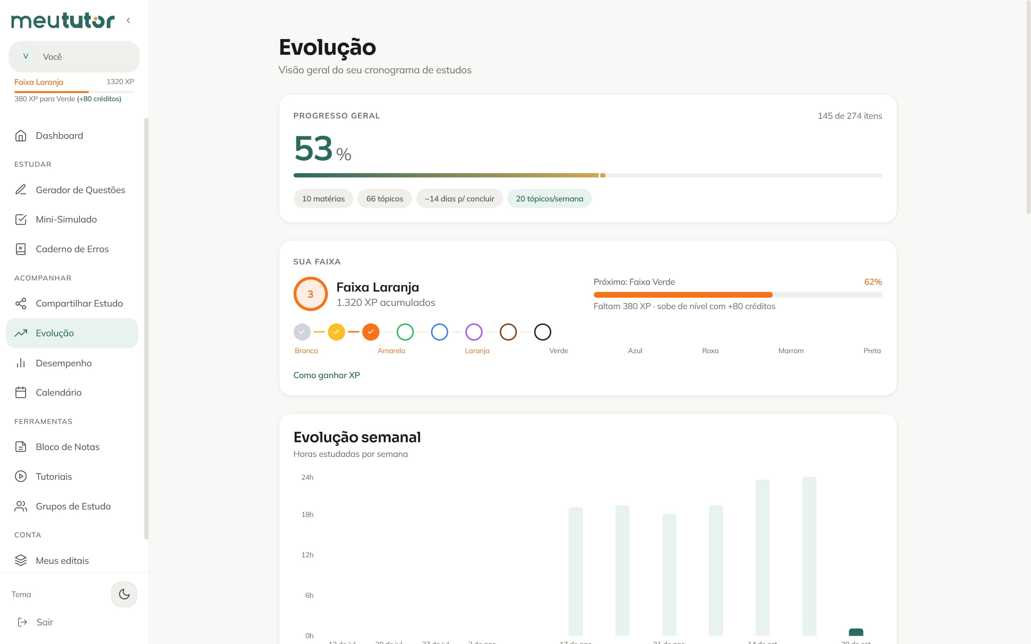Click the gray checked first belt circle
The image size is (1031, 644).
302,332
